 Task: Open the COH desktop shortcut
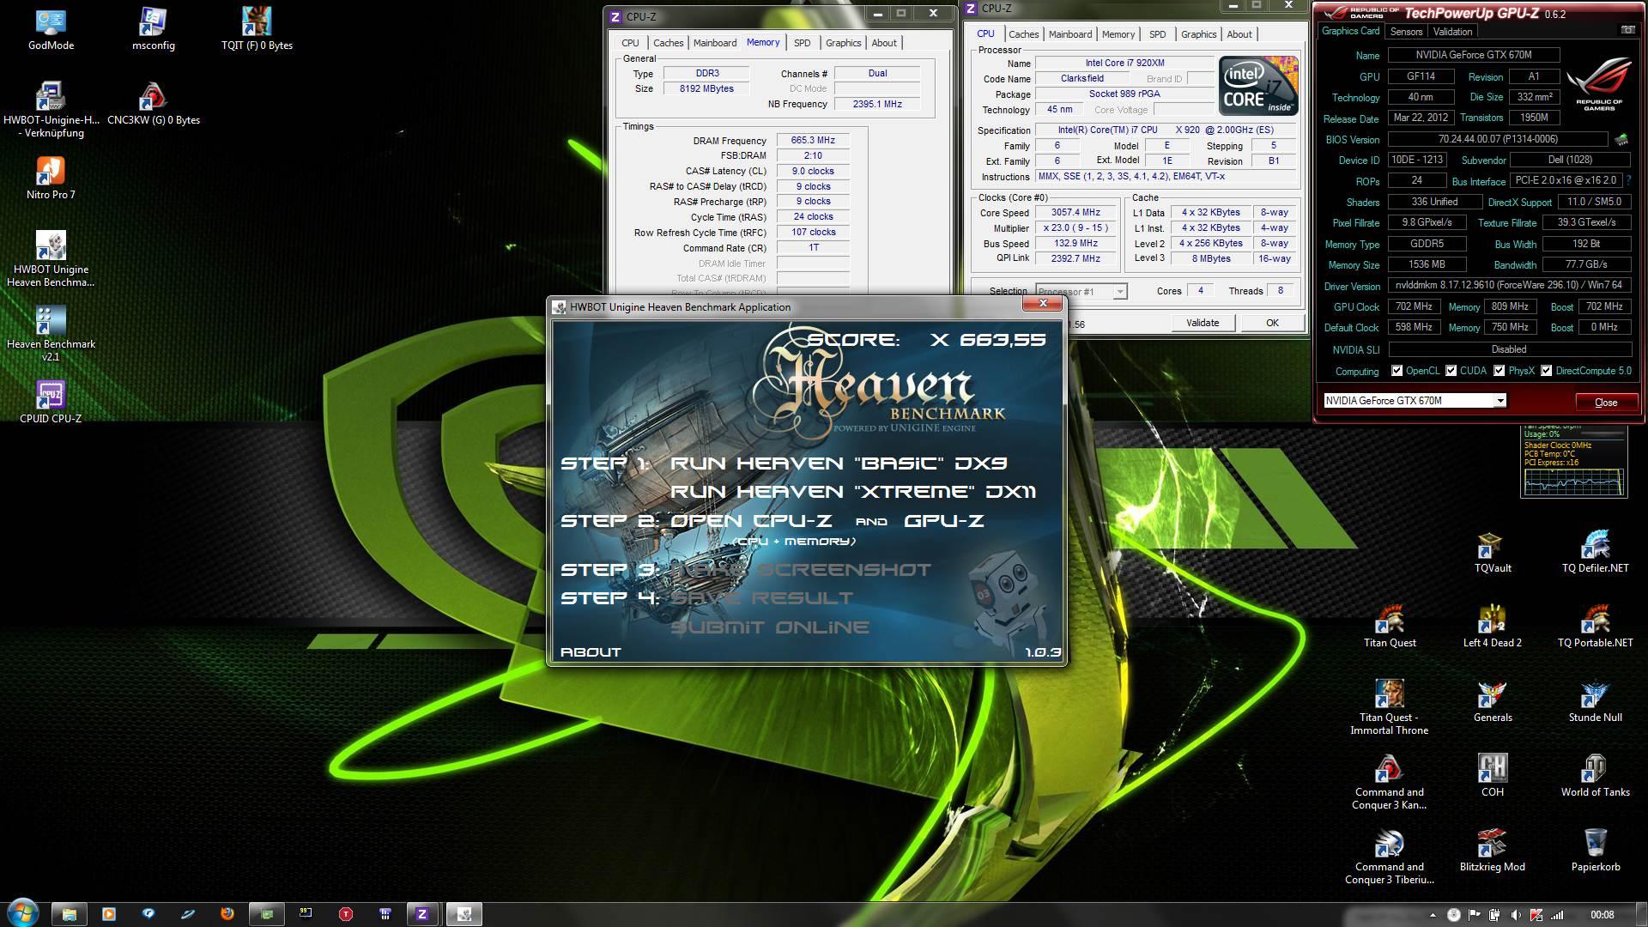click(x=1493, y=776)
